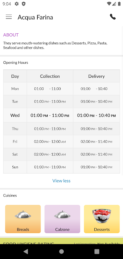Tap the Android home circle button

[x=61, y=252]
